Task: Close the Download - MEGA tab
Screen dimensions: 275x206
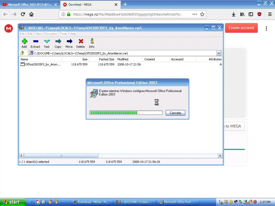Action: point(116,5)
